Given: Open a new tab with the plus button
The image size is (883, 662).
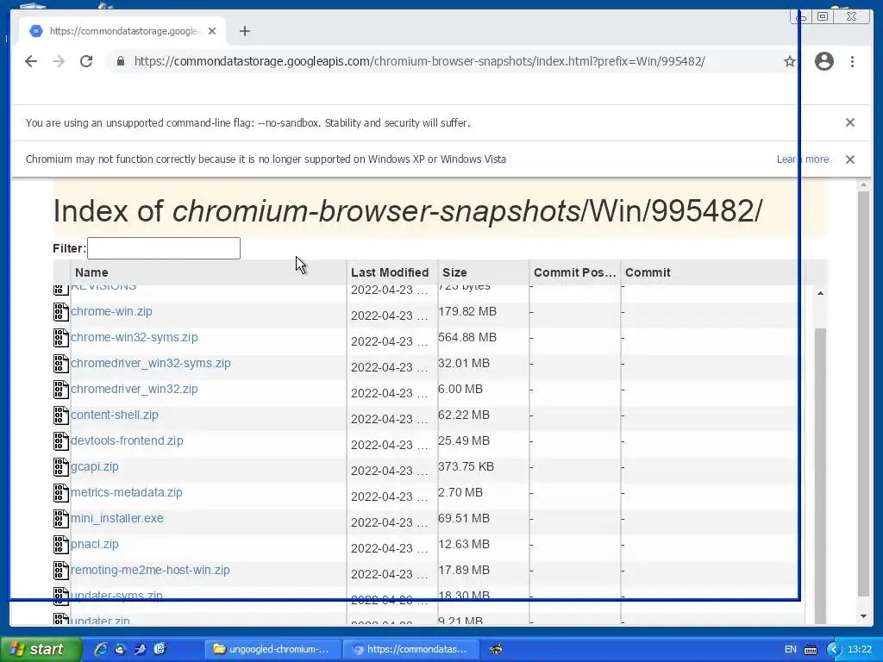Looking at the screenshot, I should pos(244,31).
